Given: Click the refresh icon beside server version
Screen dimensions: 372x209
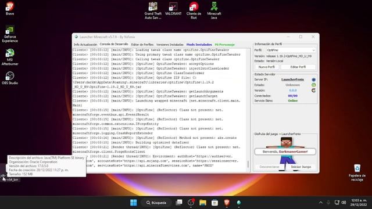Looking at the screenshot, I should [x=314, y=91].
